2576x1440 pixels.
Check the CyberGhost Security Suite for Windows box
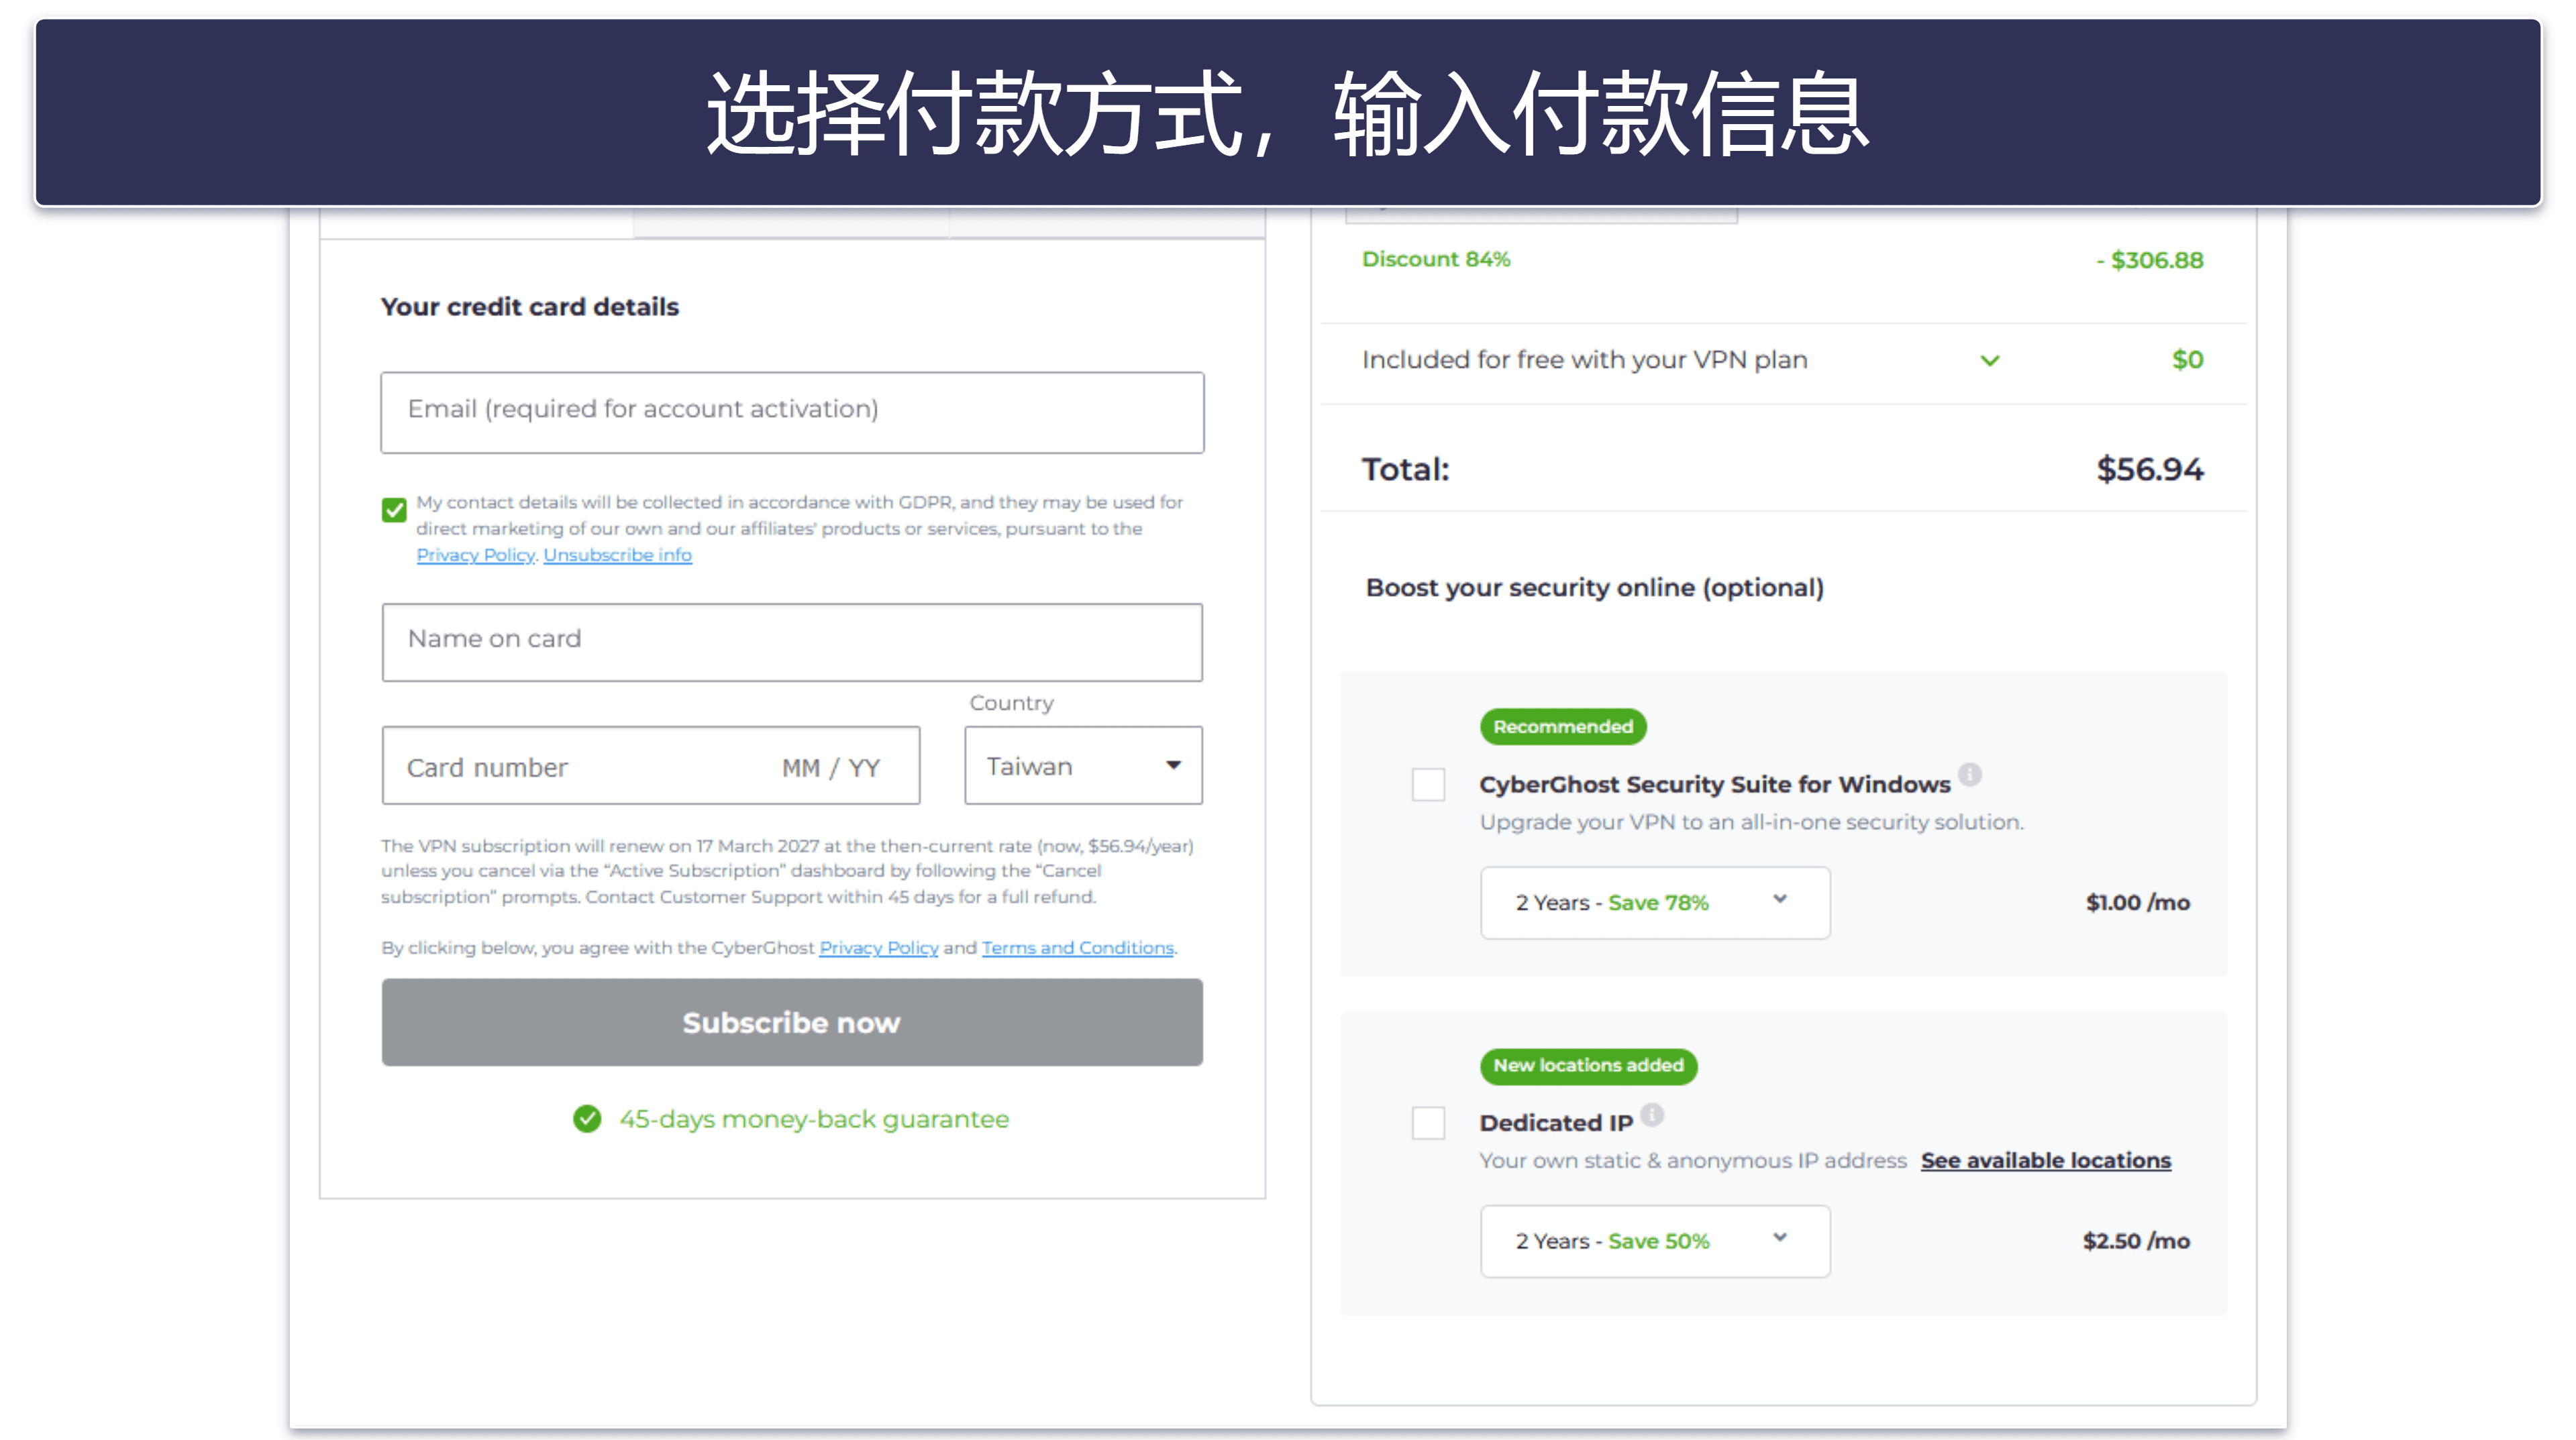[1428, 785]
